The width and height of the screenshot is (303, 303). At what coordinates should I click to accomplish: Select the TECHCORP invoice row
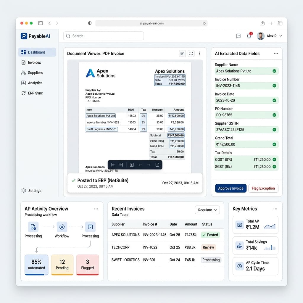point(166,247)
